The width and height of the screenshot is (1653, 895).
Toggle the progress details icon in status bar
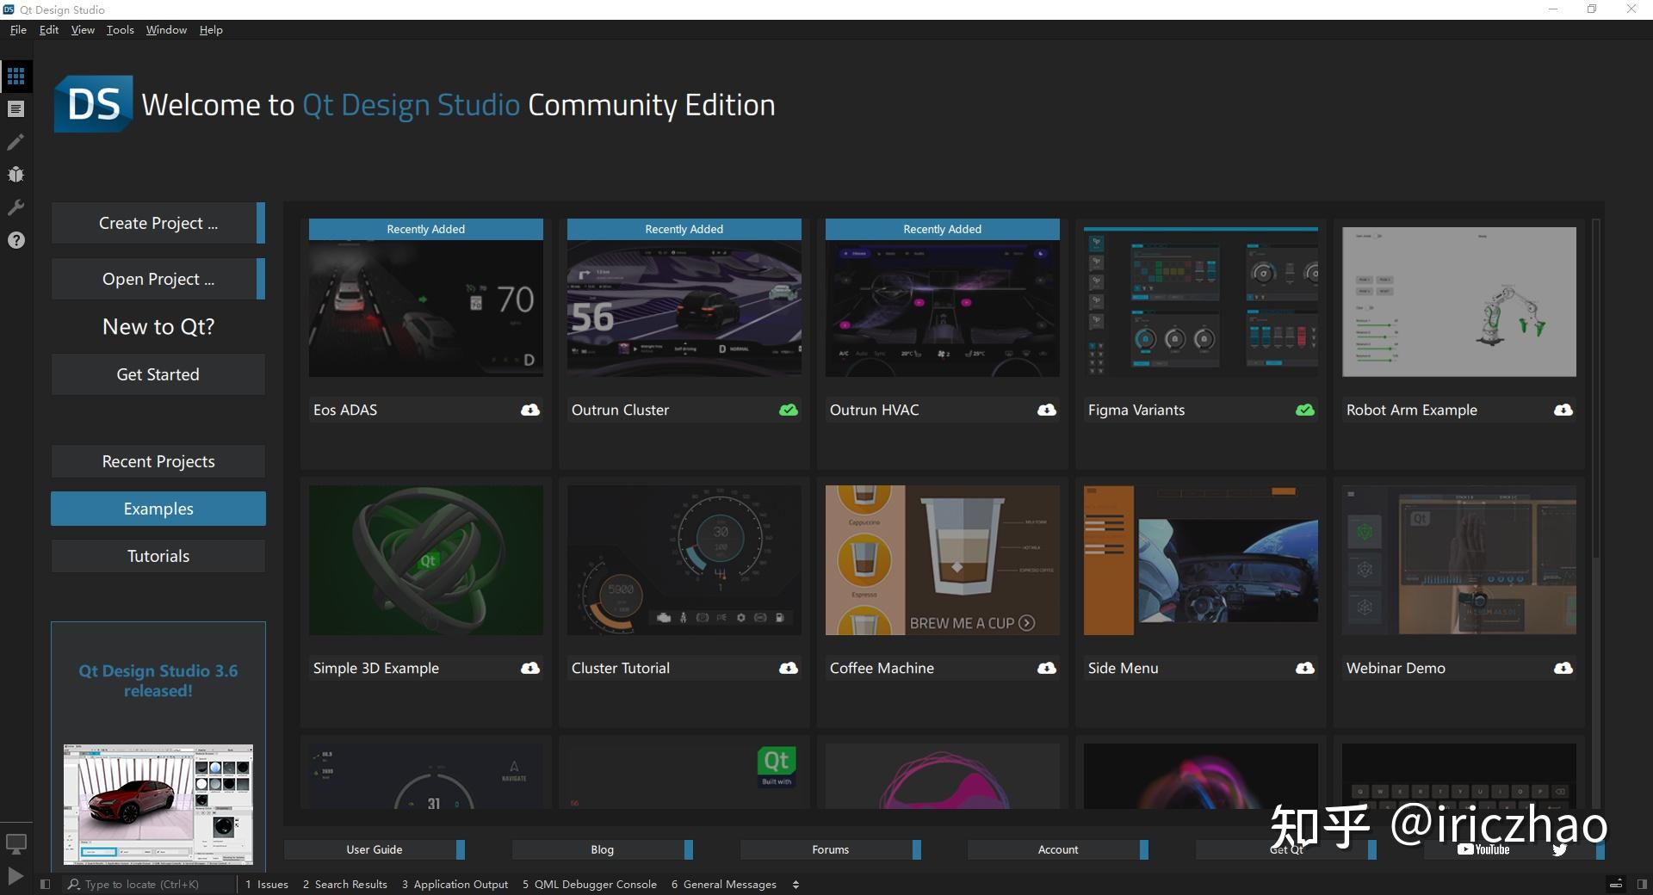pyautogui.click(x=1616, y=884)
